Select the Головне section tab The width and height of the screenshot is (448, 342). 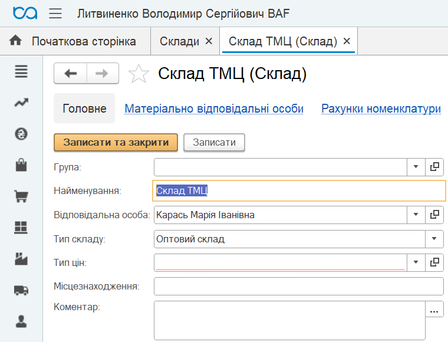[x=84, y=108]
